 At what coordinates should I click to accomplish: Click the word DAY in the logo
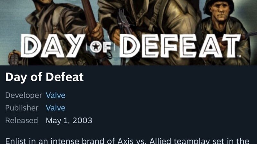53,46
